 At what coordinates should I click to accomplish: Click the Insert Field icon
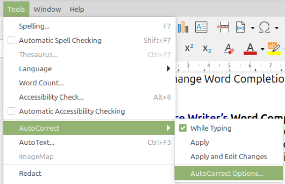pyautogui.click(x=240, y=27)
